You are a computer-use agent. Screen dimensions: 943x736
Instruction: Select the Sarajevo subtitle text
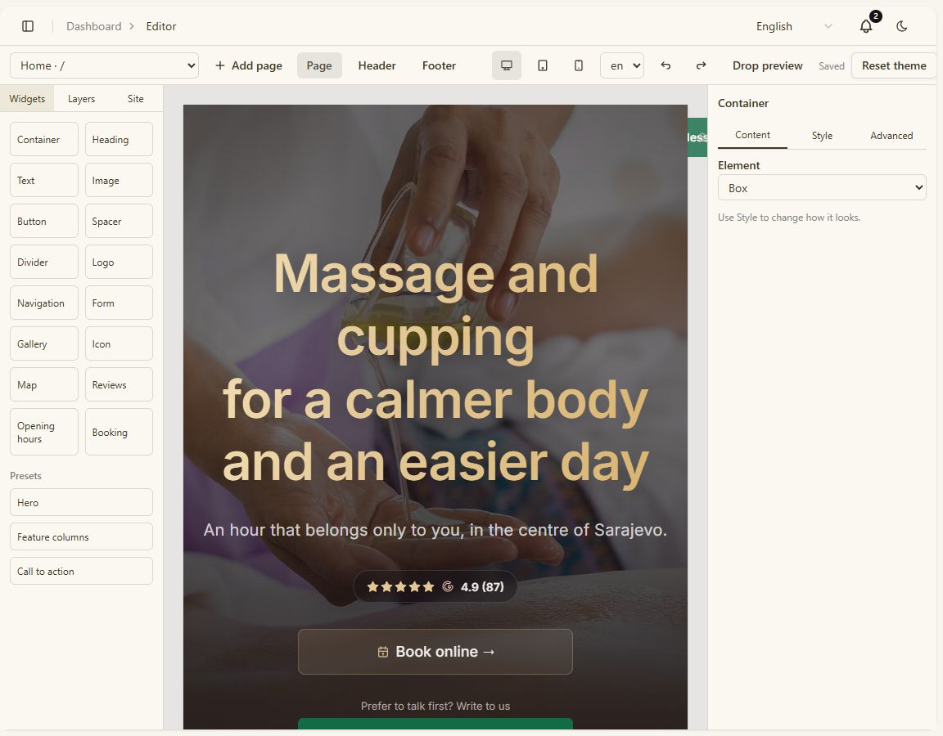(435, 530)
